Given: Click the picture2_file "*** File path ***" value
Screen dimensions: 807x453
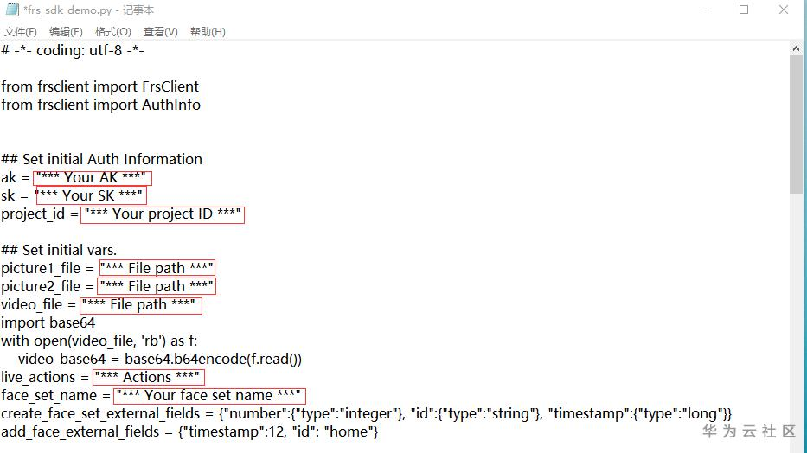Looking at the screenshot, I should point(157,286).
